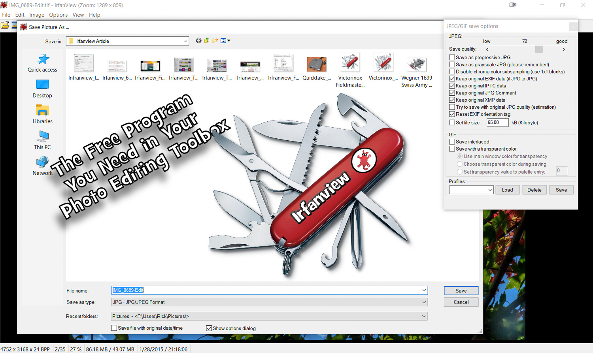Click the palette entry value field
Screen dimensions: 593x353
click(562, 171)
